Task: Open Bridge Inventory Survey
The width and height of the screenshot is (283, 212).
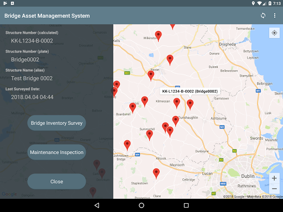Action: point(56,123)
